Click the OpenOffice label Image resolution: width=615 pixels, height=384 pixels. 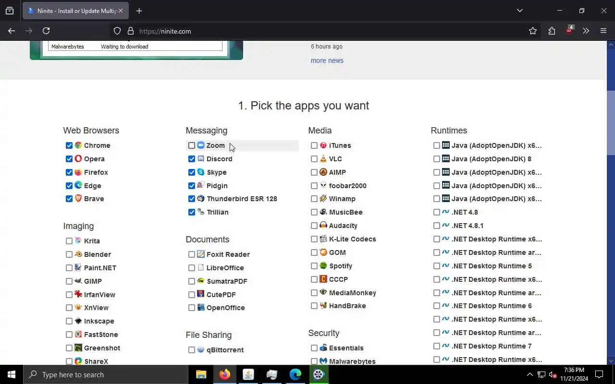[x=226, y=308]
